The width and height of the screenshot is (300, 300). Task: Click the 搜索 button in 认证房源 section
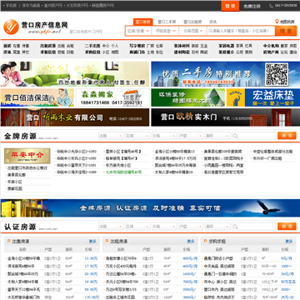pyautogui.click(x=287, y=226)
